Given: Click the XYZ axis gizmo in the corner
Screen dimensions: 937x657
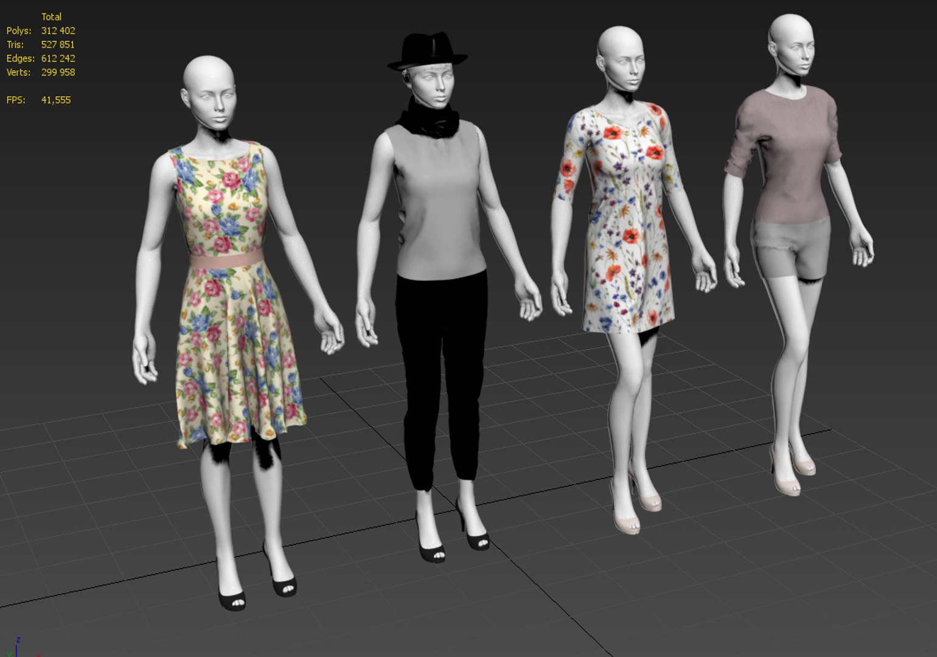Looking at the screenshot, I should [17, 648].
